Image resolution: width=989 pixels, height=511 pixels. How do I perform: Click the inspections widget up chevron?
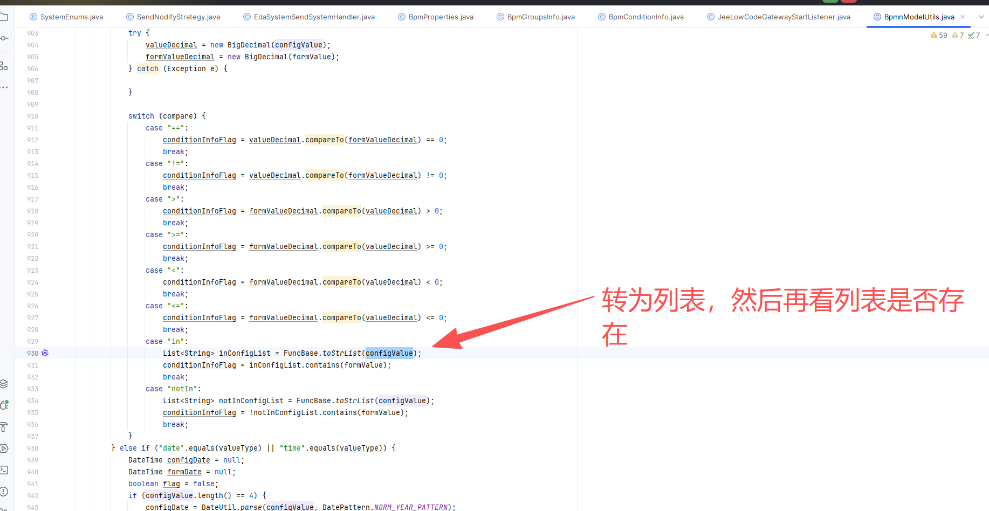point(986,35)
